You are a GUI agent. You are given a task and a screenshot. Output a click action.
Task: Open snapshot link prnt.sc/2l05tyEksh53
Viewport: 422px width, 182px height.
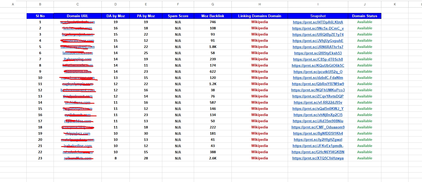pyautogui.click(x=318, y=53)
